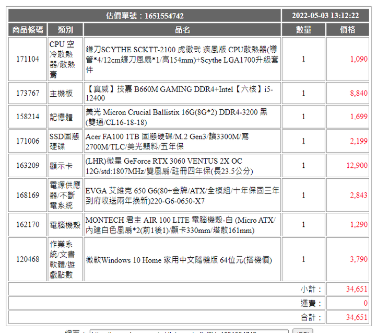
Task: Click the 電腦機殼 category cell
Action: pos(65,225)
